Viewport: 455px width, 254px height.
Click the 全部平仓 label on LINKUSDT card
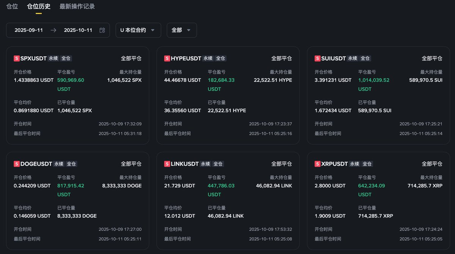click(x=282, y=164)
